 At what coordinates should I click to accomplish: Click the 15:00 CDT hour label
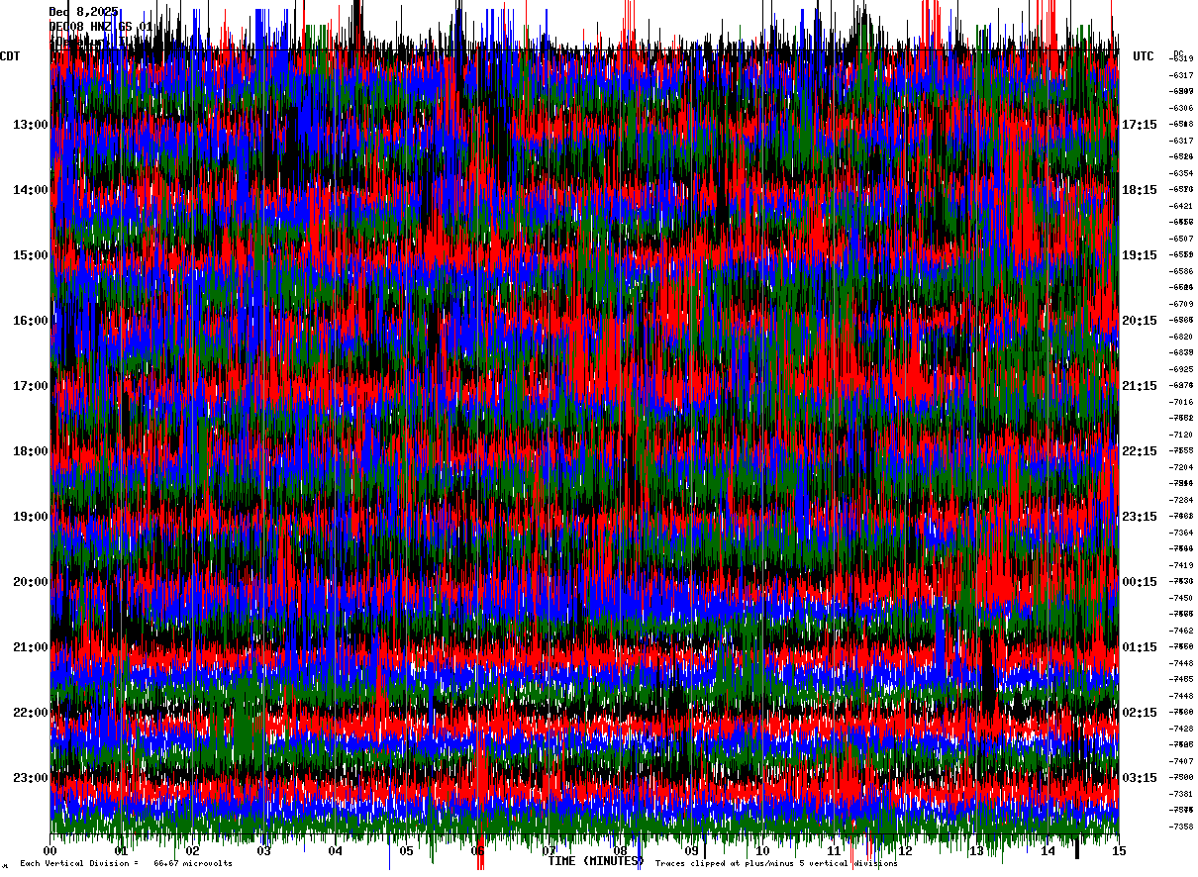pyautogui.click(x=31, y=255)
